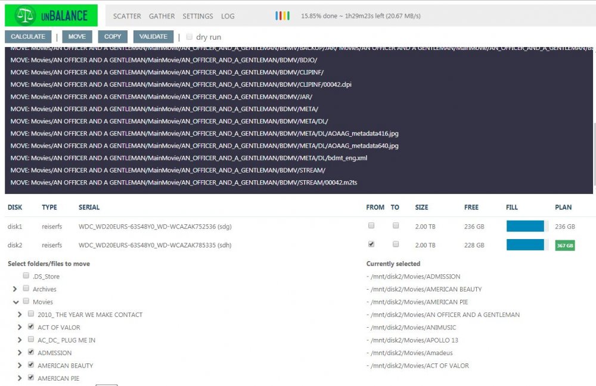Click the PLAN column header
Viewport: 596px width, 386px height.
point(563,207)
